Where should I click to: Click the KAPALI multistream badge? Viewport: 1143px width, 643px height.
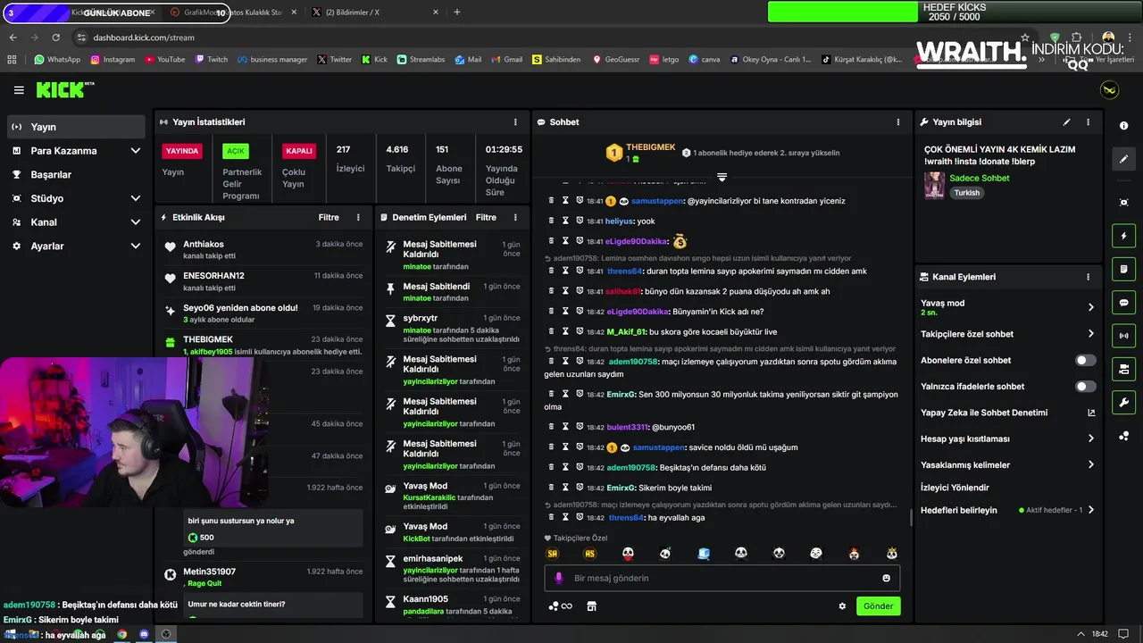[298, 151]
